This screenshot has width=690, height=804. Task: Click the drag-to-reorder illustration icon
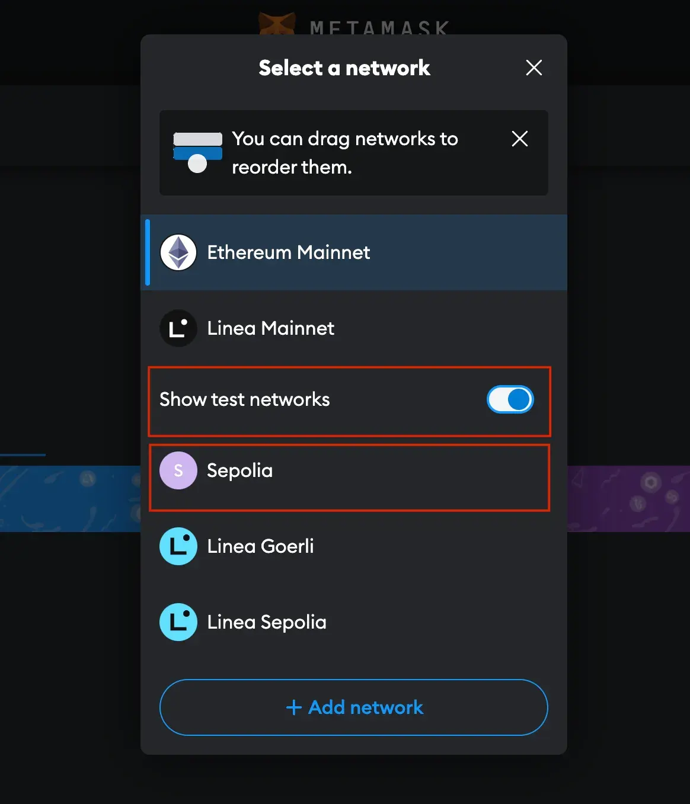click(197, 153)
